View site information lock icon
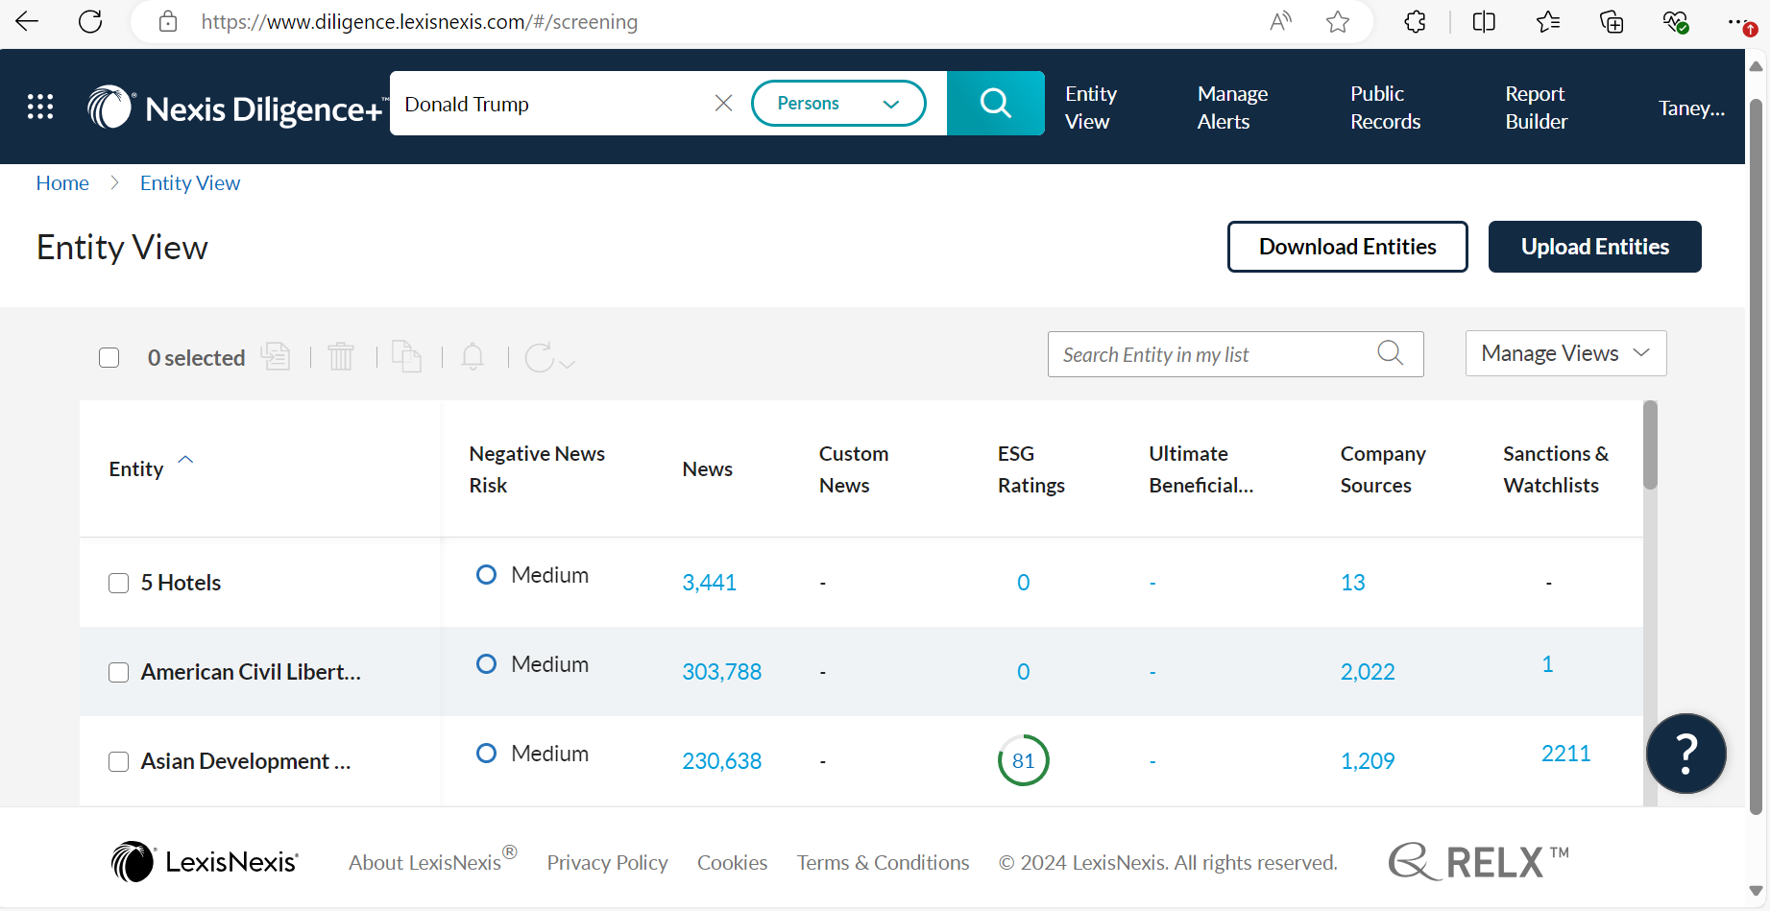The width and height of the screenshot is (1770, 911). (x=168, y=21)
